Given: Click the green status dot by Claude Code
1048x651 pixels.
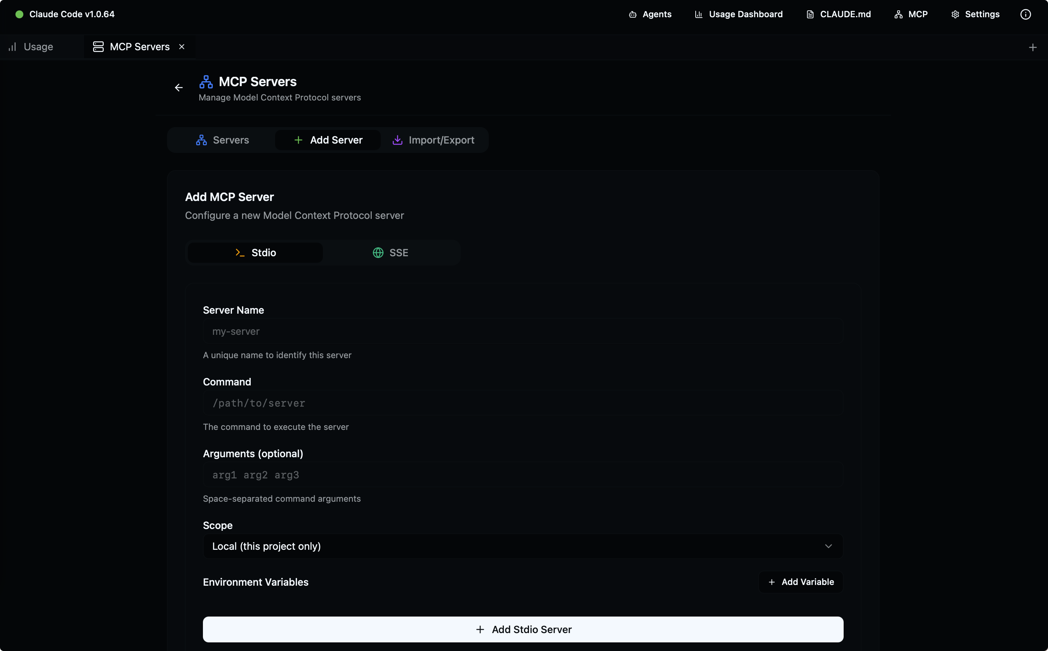Looking at the screenshot, I should tap(19, 14).
